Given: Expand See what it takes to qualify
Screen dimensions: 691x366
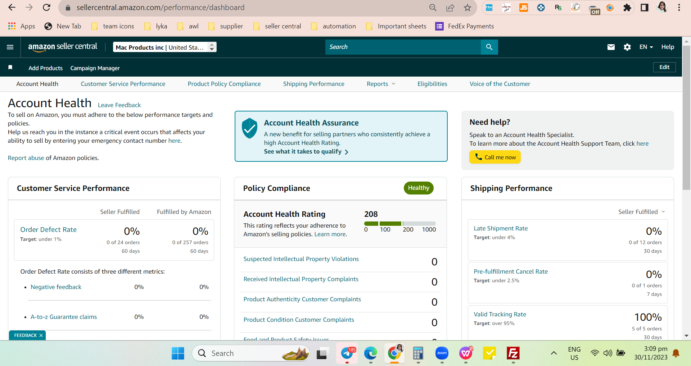Looking at the screenshot, I should [306, 152].
